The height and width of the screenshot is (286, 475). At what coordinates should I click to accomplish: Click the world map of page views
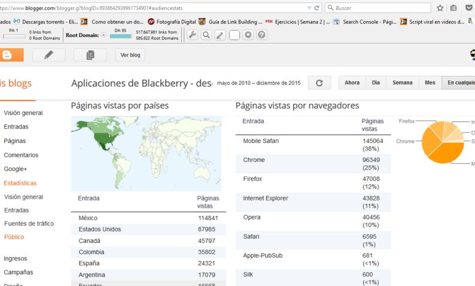146,153
